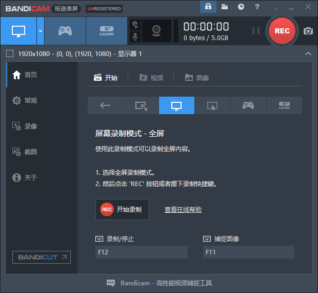Open help question mark icon
318x293 pixels.
(x=257, y=7)
